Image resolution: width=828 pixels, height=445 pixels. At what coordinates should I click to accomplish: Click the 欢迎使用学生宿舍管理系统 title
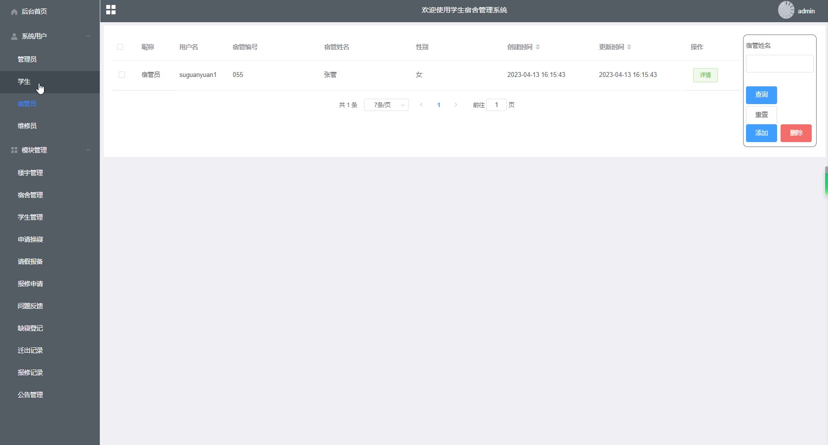pyautogui.click(x=464, y=10)
